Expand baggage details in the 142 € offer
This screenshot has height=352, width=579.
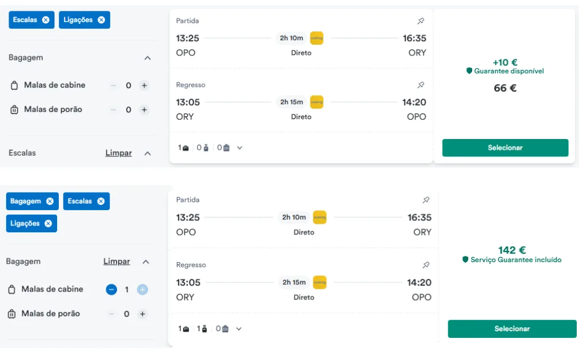coord(239,329)
